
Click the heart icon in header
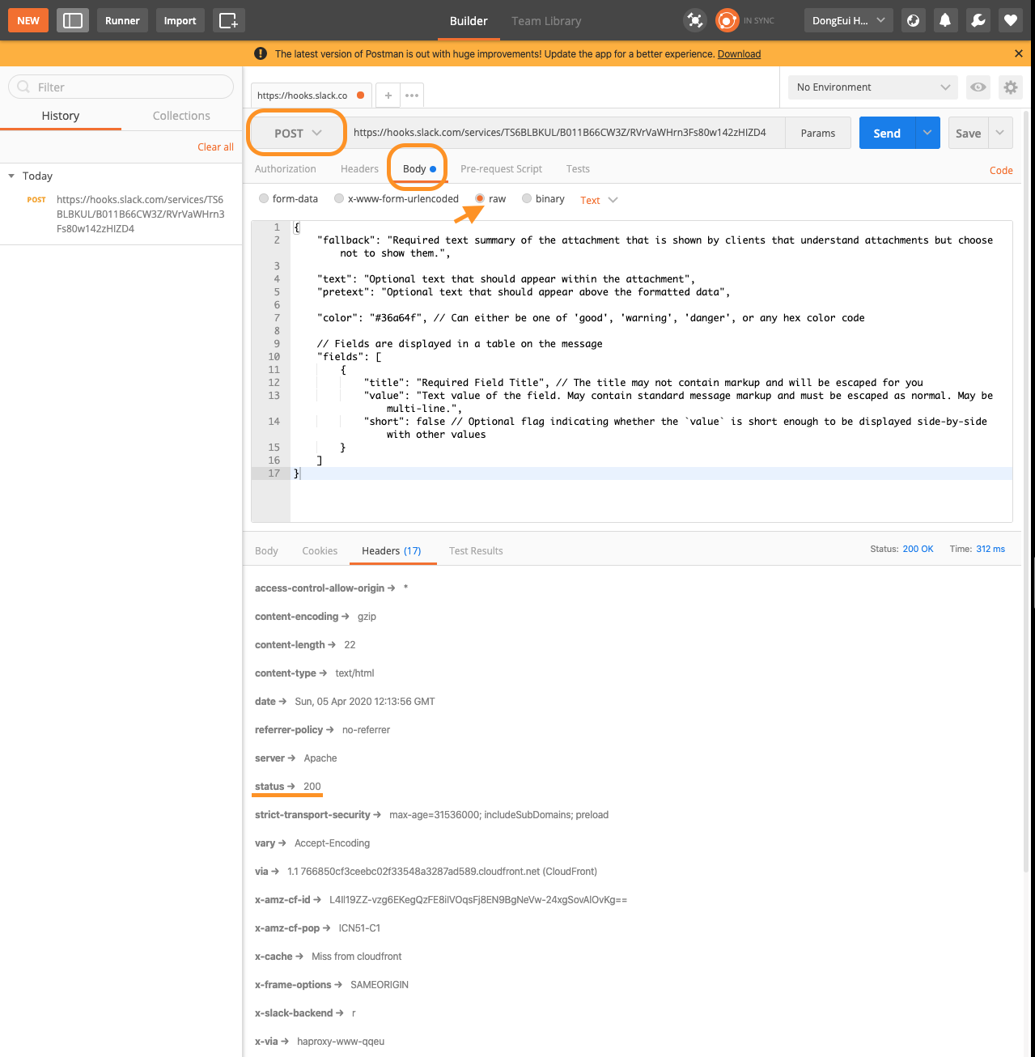click(x=1010, y=20)
